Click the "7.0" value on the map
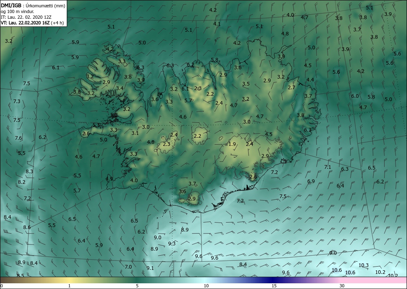407x289 pixels. coord(128,267)
